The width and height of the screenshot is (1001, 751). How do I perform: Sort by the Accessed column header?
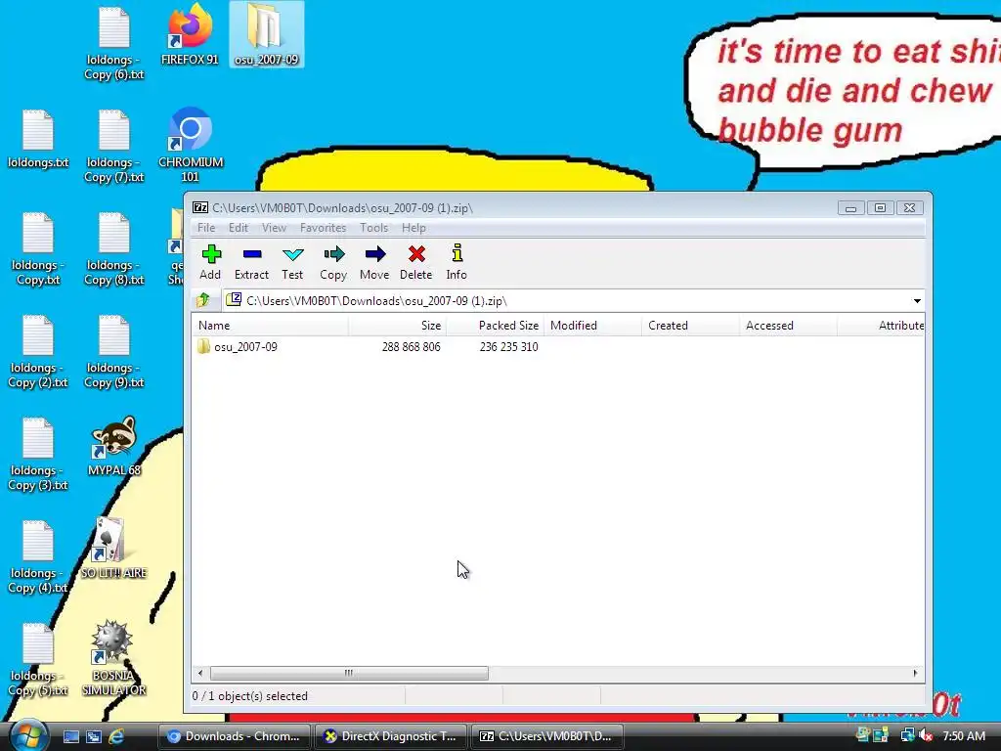tap(788, 326)
